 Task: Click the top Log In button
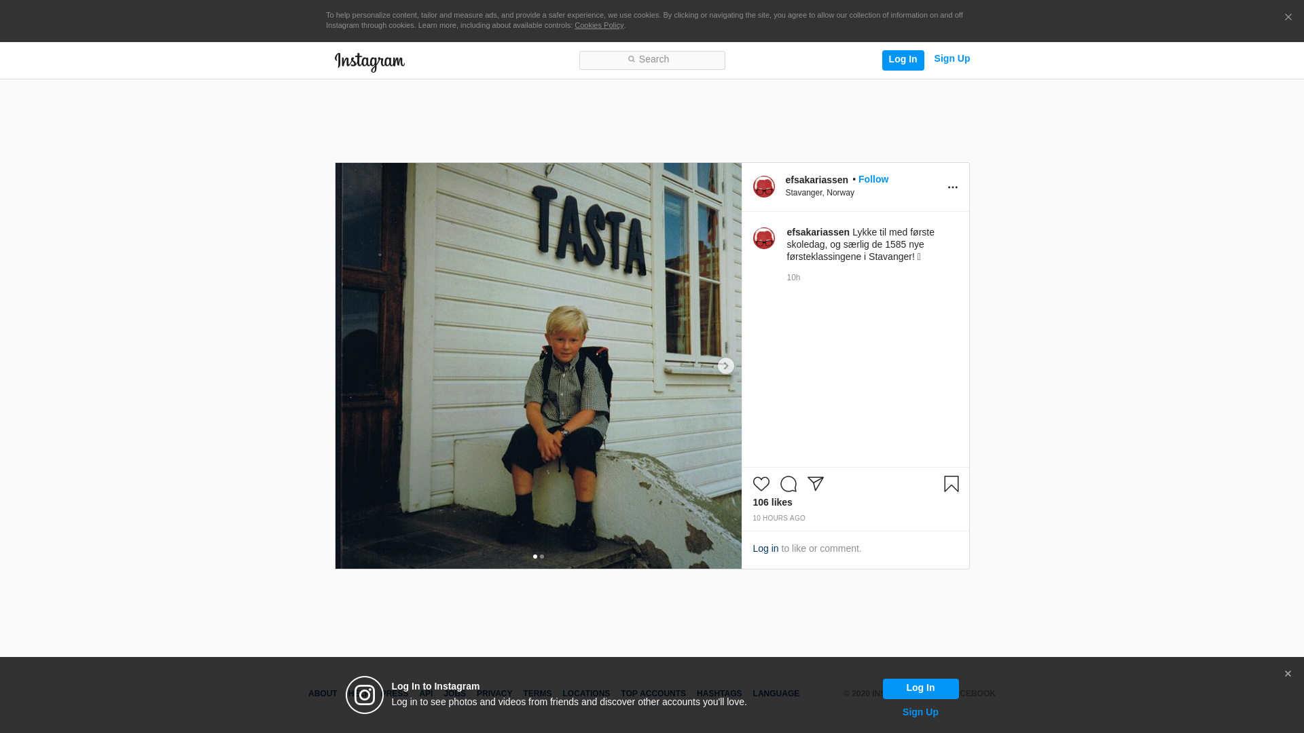pos(903,60)
